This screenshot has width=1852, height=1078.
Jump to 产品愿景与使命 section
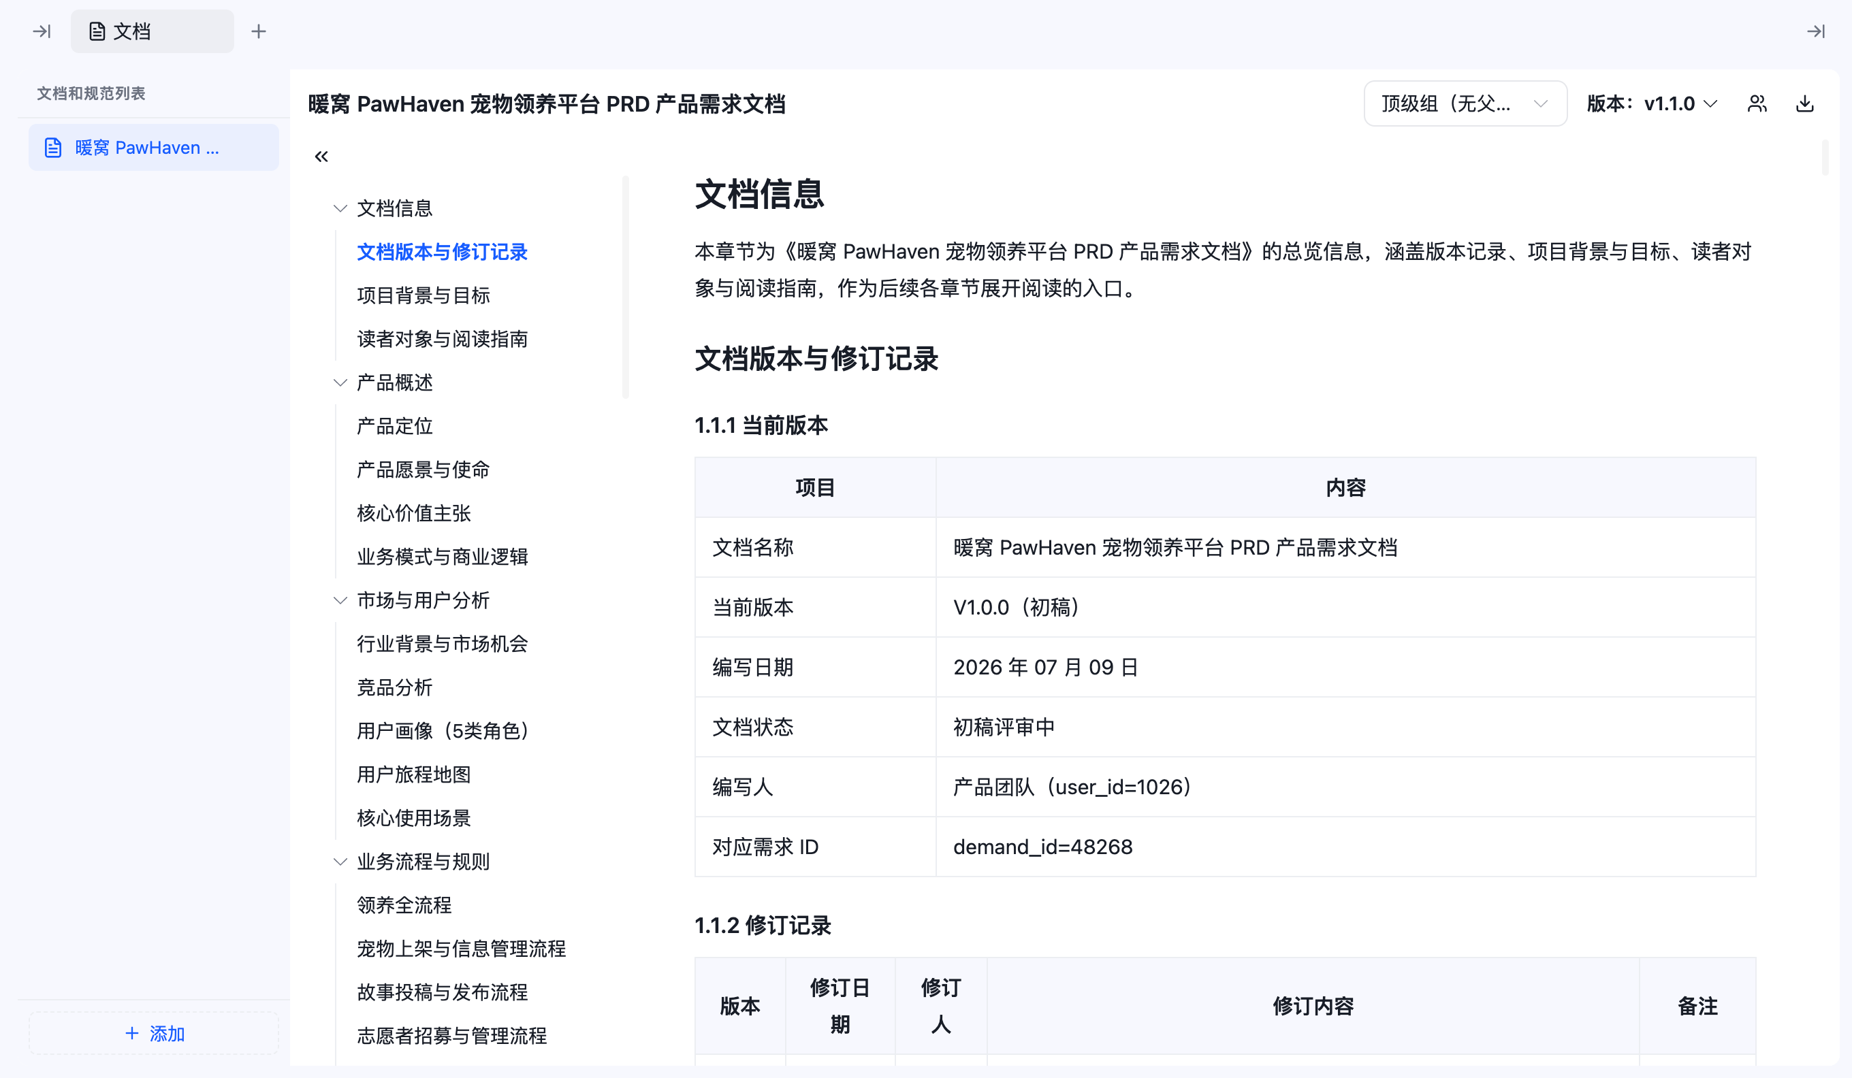424,470
